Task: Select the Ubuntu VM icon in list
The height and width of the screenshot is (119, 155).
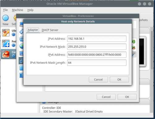Action: tap(6, 33)
